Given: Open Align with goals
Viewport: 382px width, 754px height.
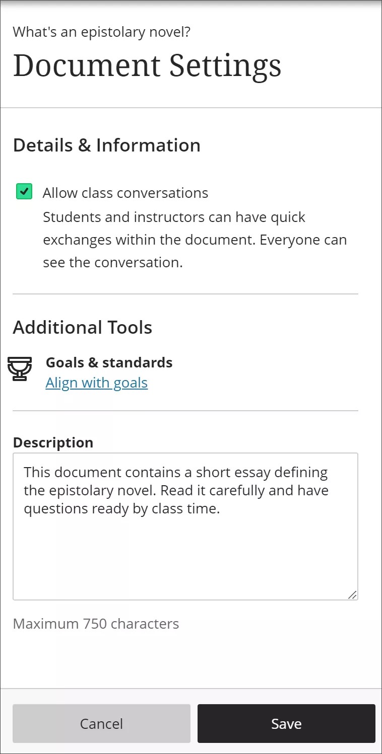Looking at the screenshot, I should pos(96,383).
